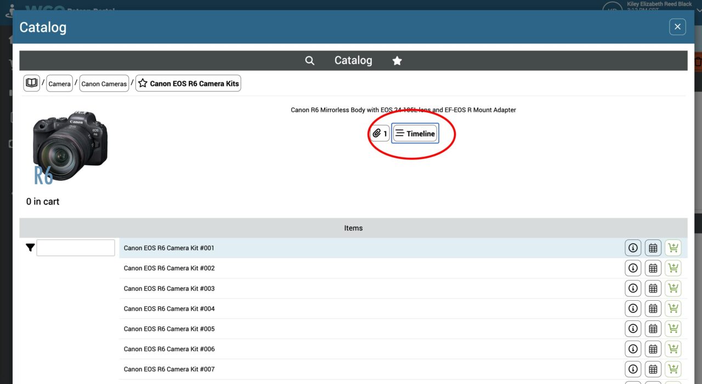Screen dimensions: 702x384
Task: Select Canon EOS R6 Camera Kit #005 row
Action: tap(403, 329)
